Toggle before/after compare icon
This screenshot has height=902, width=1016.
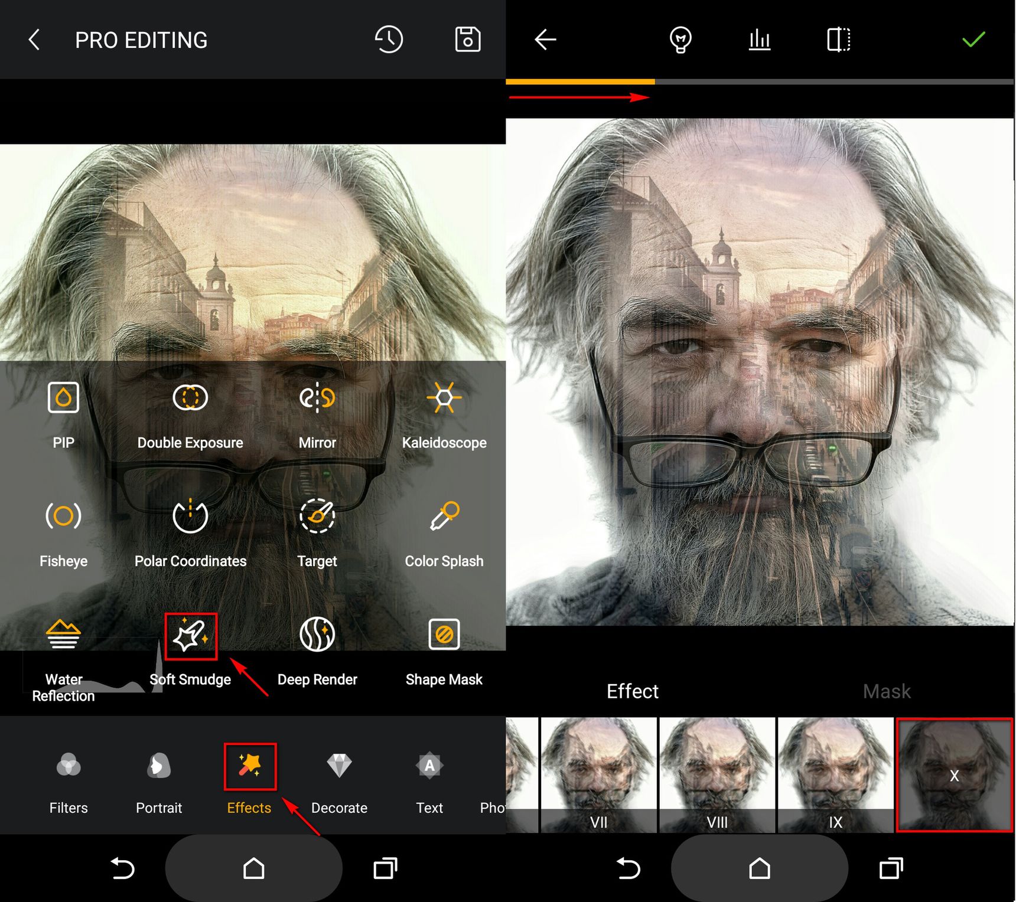click(839, 40)
